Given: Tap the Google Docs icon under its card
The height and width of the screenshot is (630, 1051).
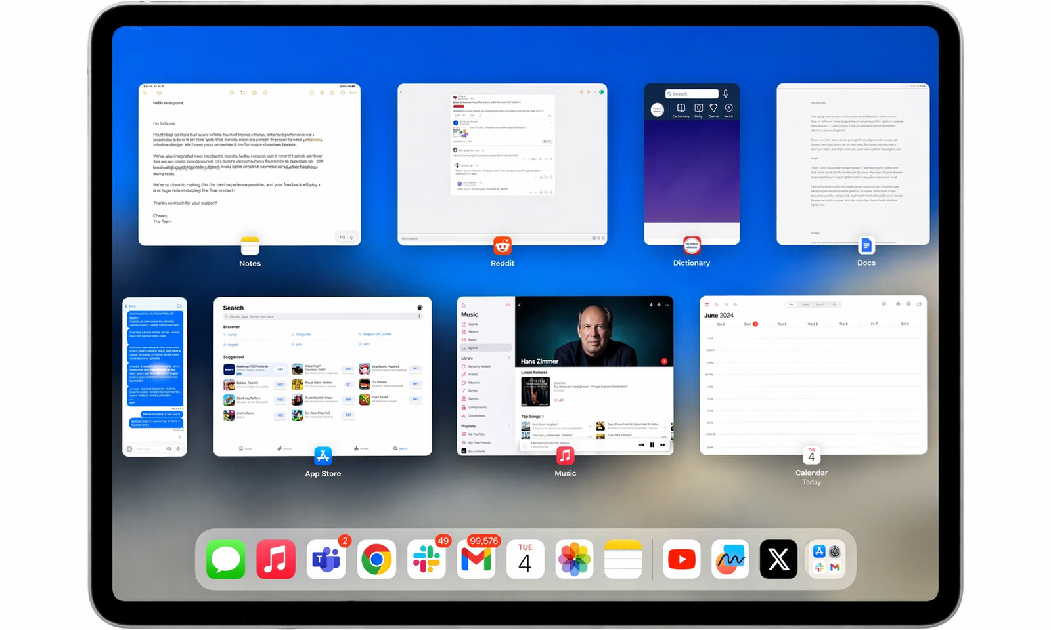Looking at the screenshot, I should click(x=866, y=245).
